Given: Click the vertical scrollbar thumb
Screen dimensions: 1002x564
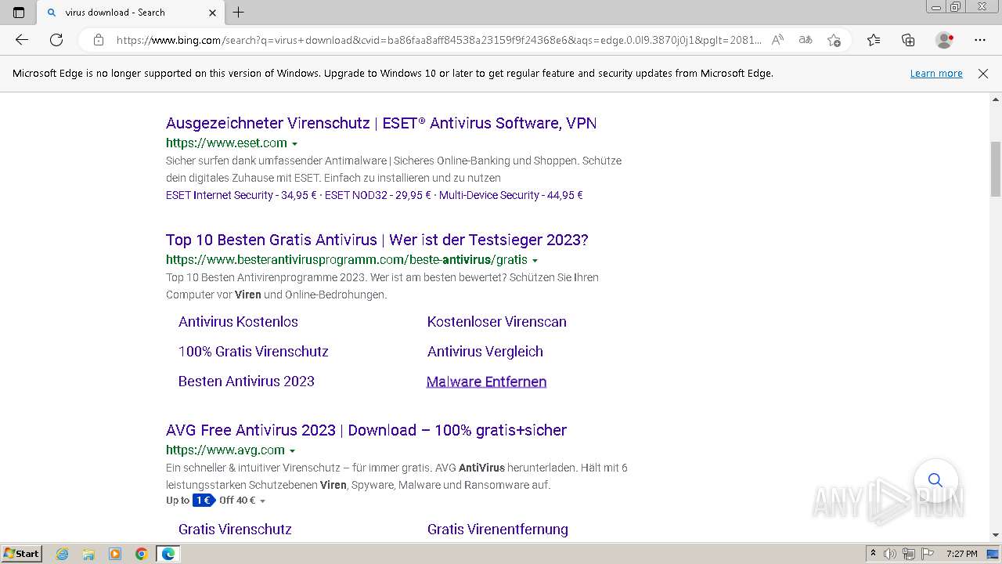Looking at the screenshot, I should 996,169.
